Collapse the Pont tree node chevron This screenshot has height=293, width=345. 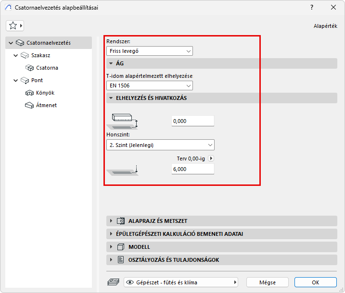tap(15, 80)
